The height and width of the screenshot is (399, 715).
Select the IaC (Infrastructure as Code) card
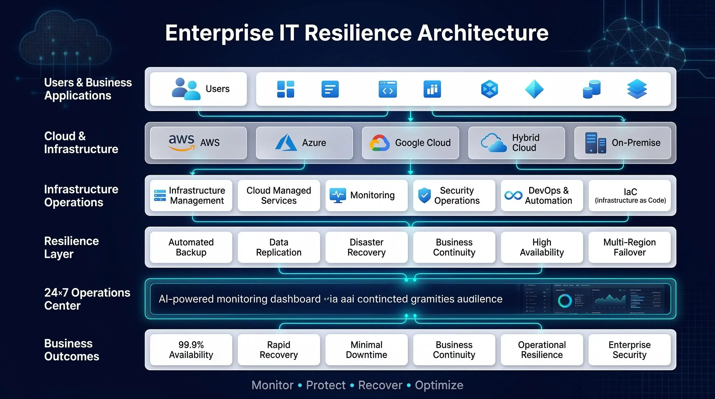pos(630,195)
